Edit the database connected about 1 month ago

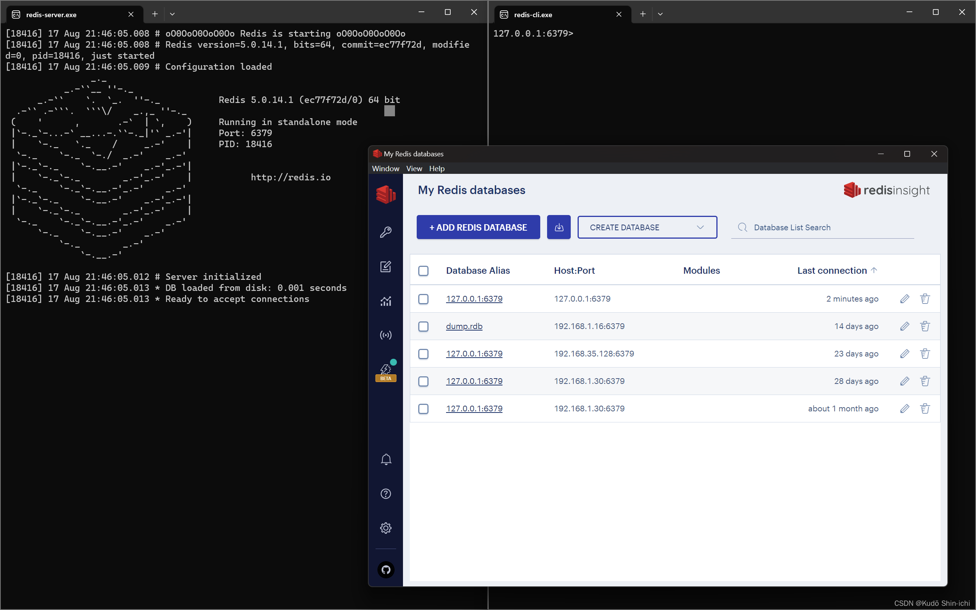[x=905, y=409]
